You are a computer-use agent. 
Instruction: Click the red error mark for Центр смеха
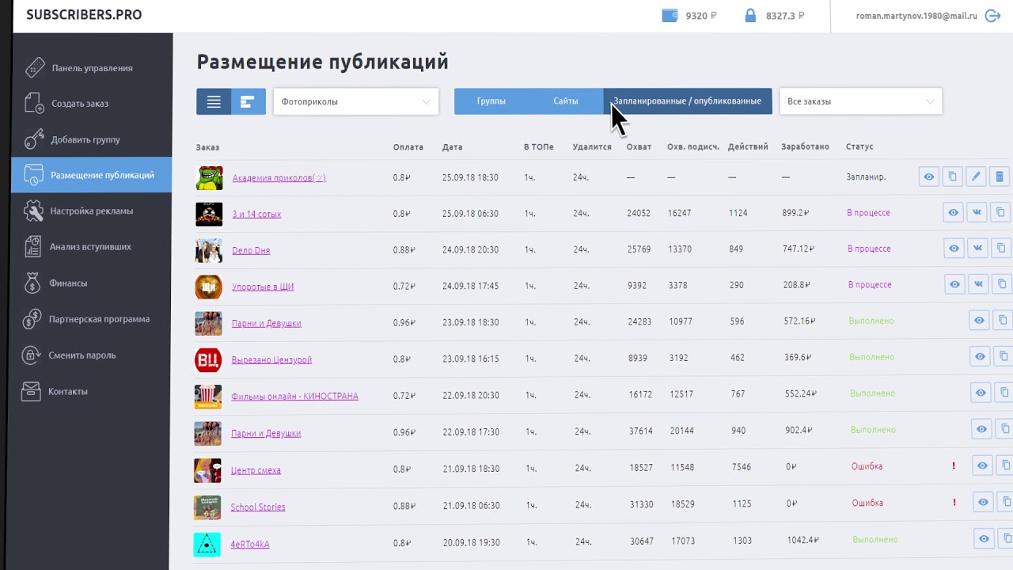point(954,466)
